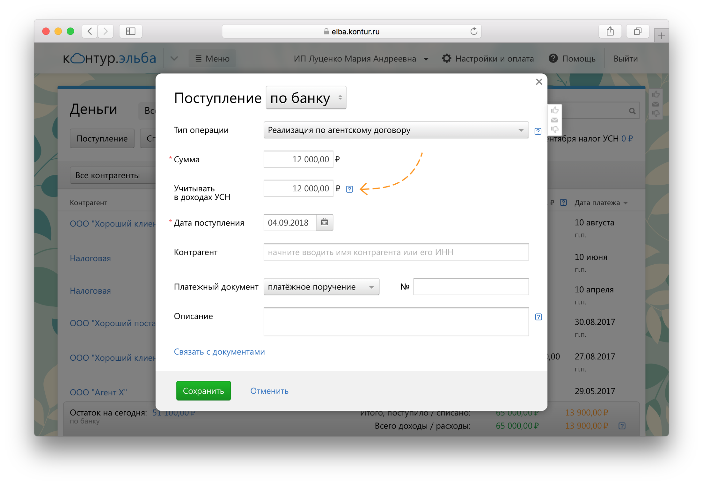This screenshot has width=703, height=485.
Task: Click page-edge thumbs-up feedback icon
Action: coord(655,94)
